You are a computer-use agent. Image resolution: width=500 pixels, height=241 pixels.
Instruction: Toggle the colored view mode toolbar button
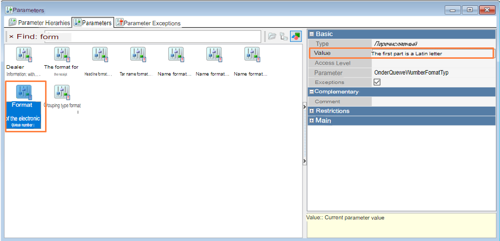pyautogui.click(x=296, y=36)
